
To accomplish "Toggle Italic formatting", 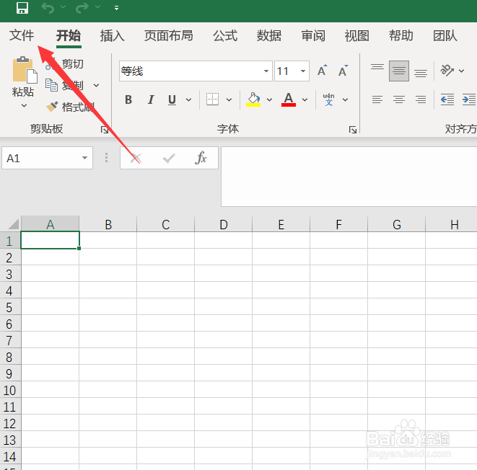I will 151,99.
